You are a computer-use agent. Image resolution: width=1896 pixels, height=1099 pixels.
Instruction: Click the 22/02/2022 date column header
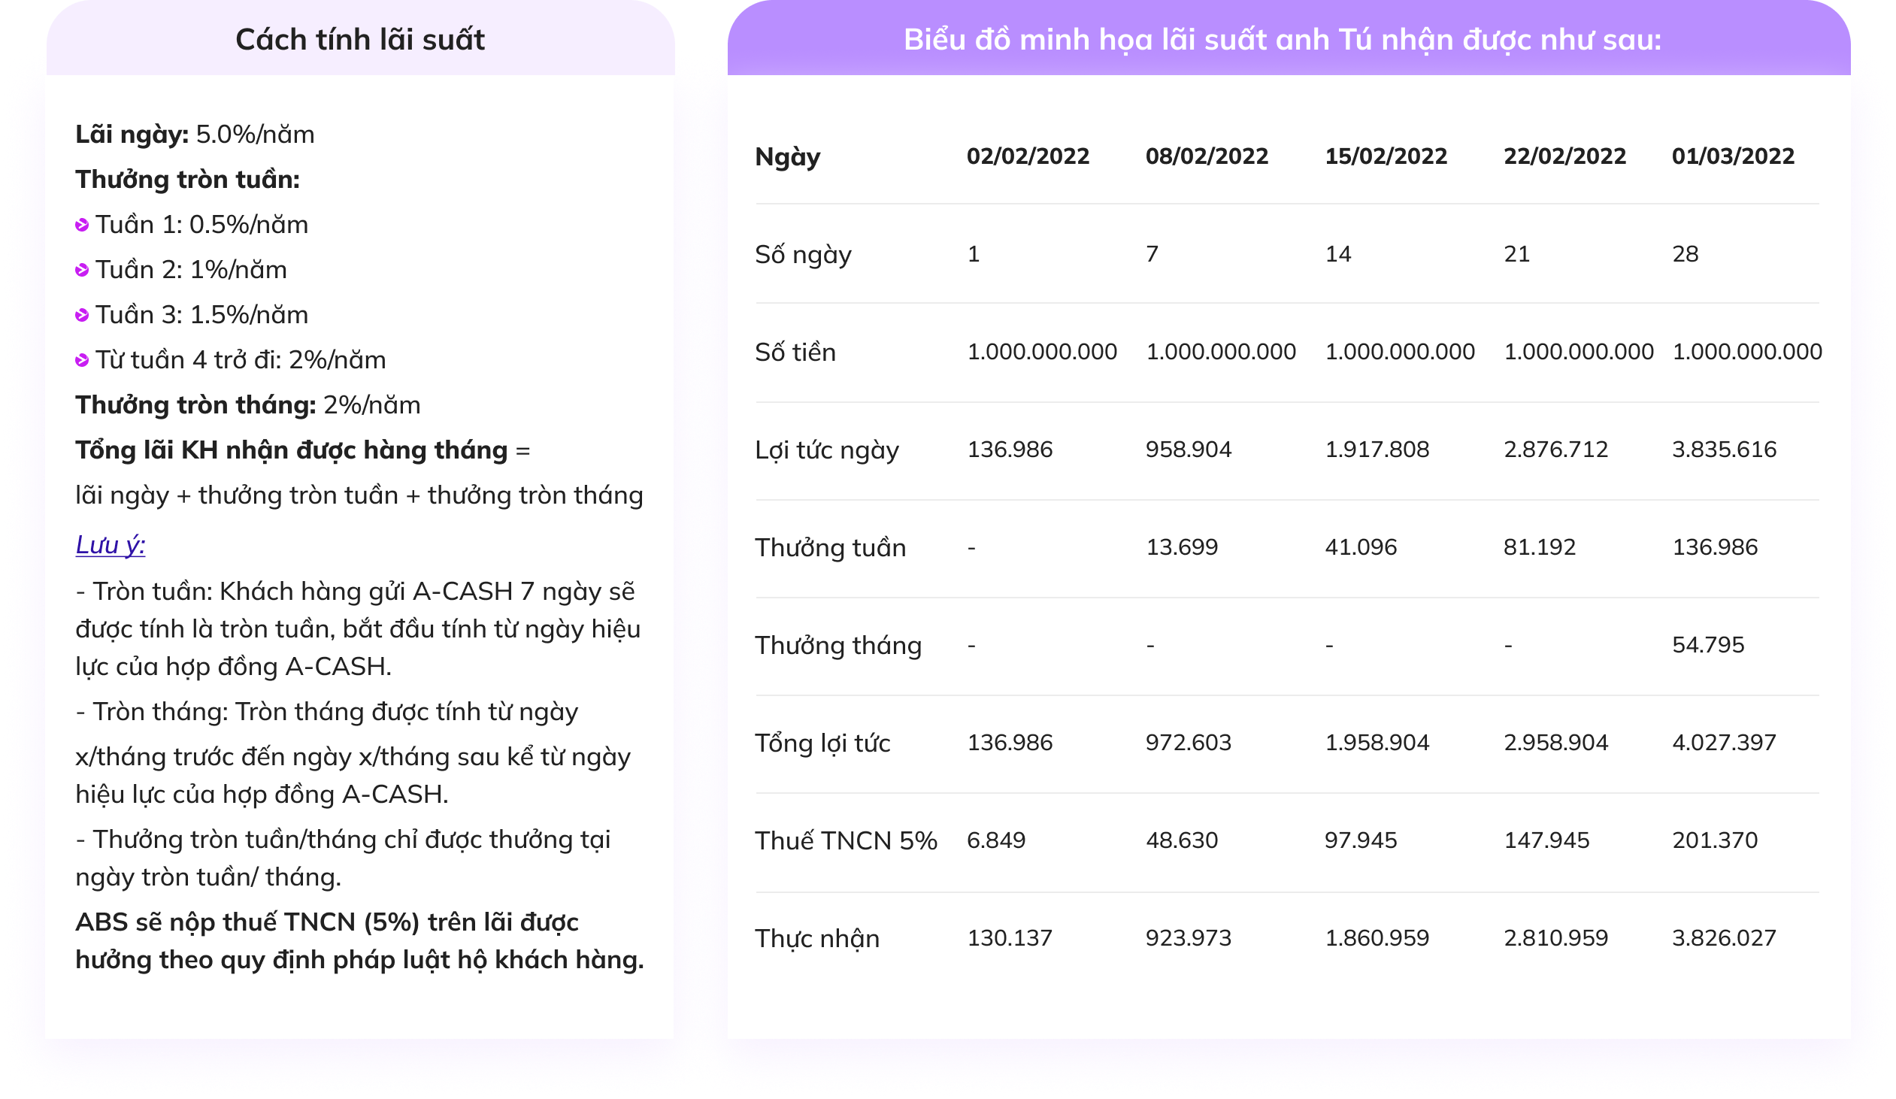click(x=1565, y=156)
